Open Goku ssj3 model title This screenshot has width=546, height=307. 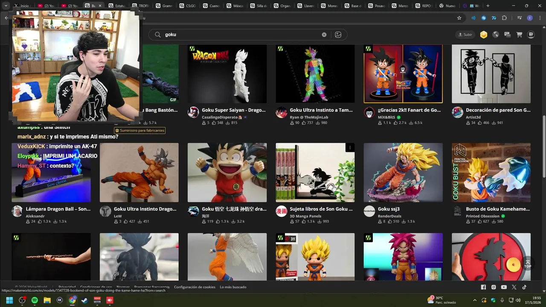click(x=389, y=209)
